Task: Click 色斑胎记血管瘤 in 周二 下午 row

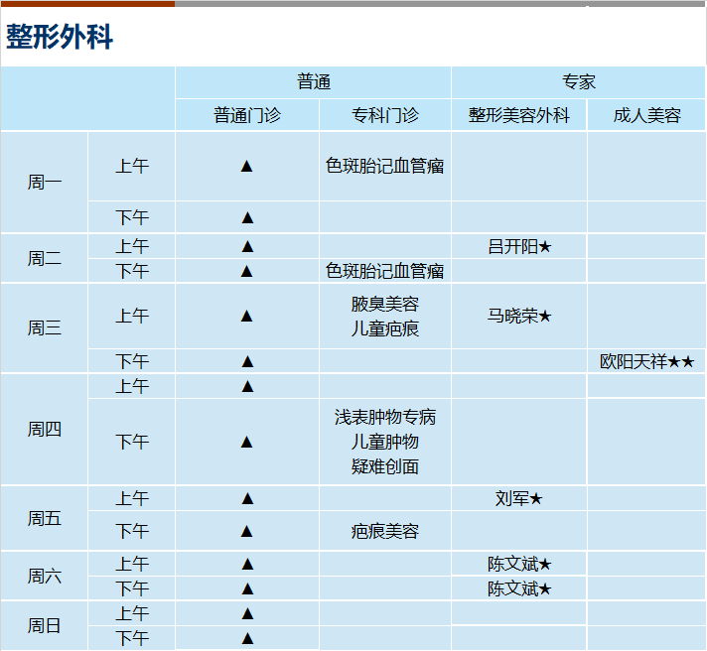Action: point(385,271)
